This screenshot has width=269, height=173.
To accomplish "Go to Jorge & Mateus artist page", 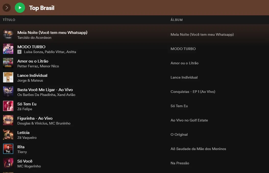I will (x=30, y=80).
